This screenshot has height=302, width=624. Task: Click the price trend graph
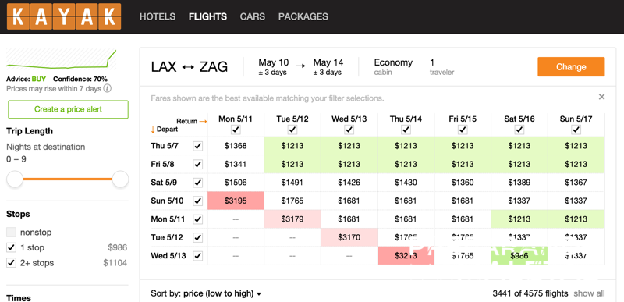coord(62,59)
